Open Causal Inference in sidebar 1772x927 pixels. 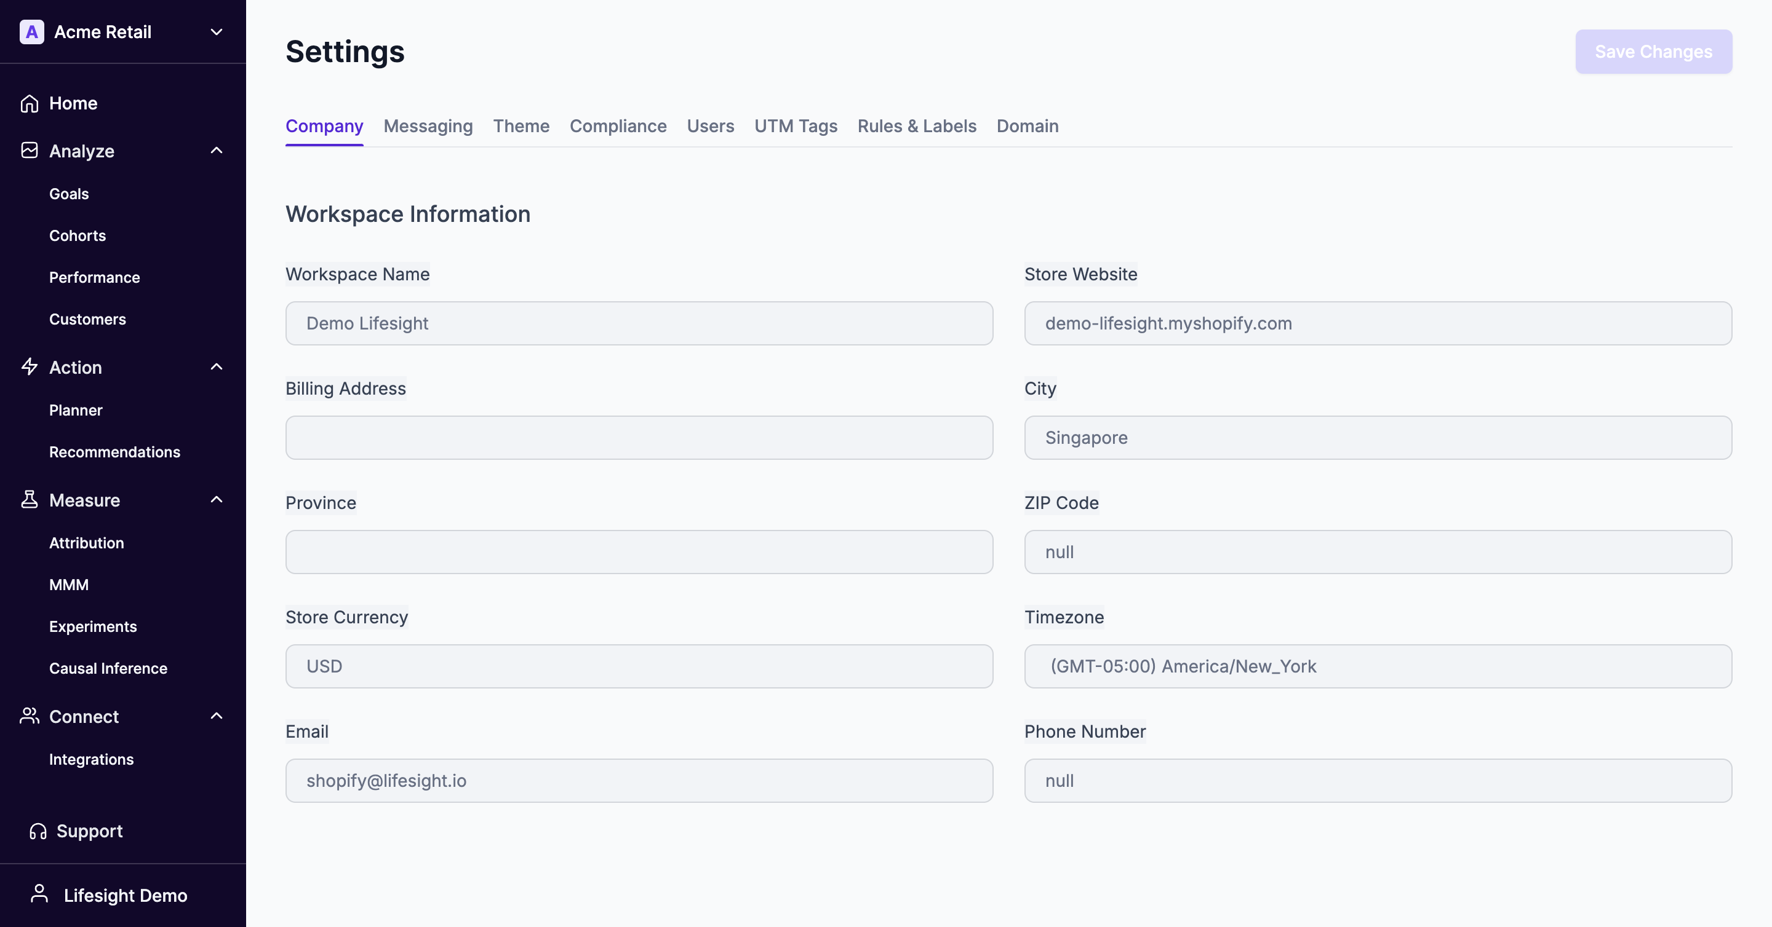click(108, 668)
